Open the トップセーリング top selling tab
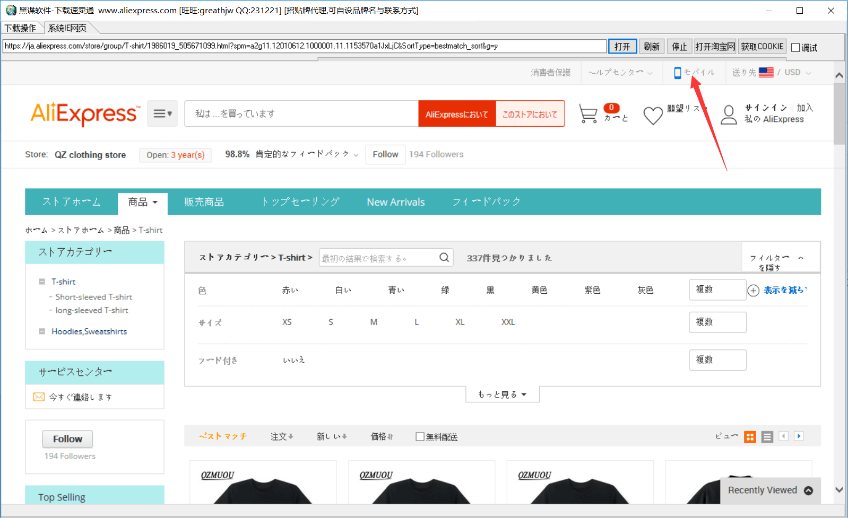848x518 pixels. [300, 202]
